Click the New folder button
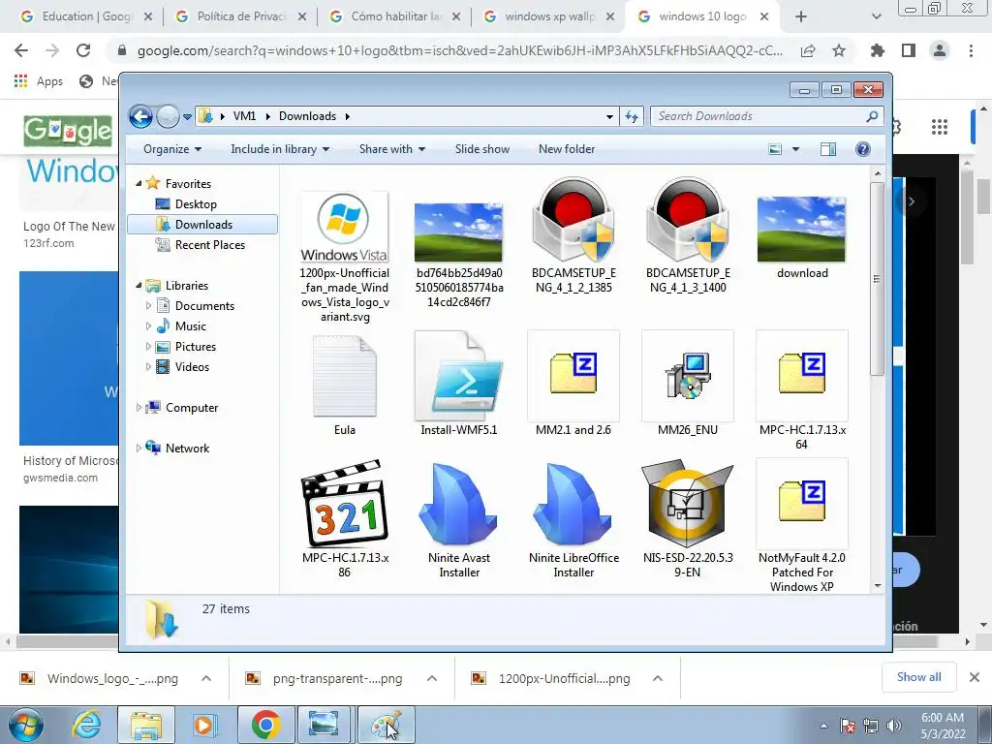This screenshot has height=744, width=992. [567, 149]
